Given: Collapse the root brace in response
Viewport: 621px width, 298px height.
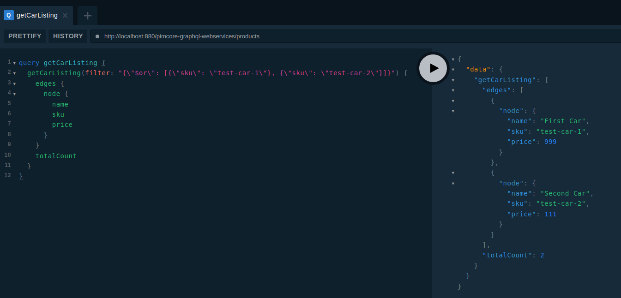Looking at the screenshot, I should pyautogui.click(x=453, y=59).
